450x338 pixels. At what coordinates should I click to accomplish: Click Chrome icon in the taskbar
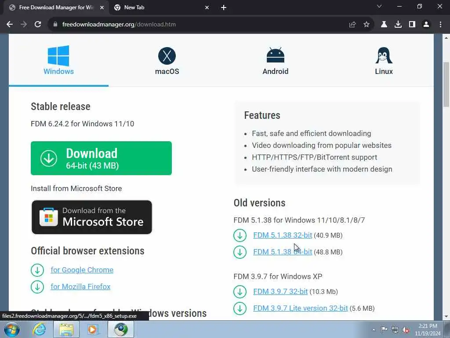pos(121,330)
